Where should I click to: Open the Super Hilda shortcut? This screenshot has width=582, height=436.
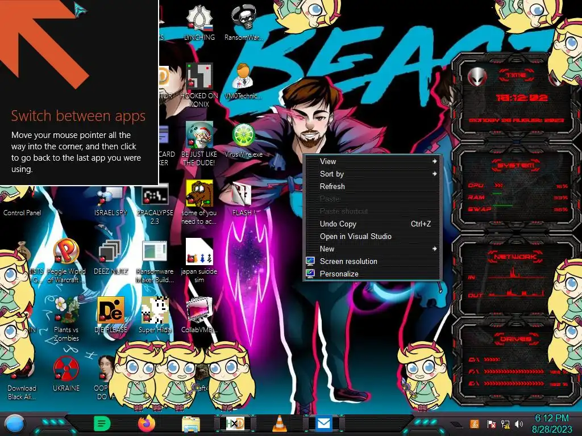155,315
